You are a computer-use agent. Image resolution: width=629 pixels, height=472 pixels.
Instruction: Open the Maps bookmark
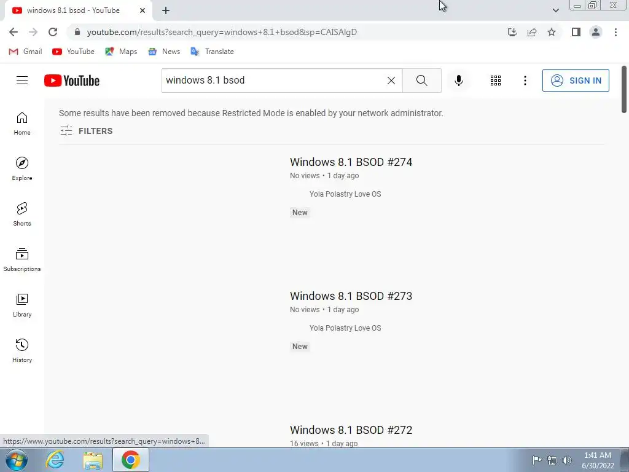pyautogui.click(x=121, y=52)
